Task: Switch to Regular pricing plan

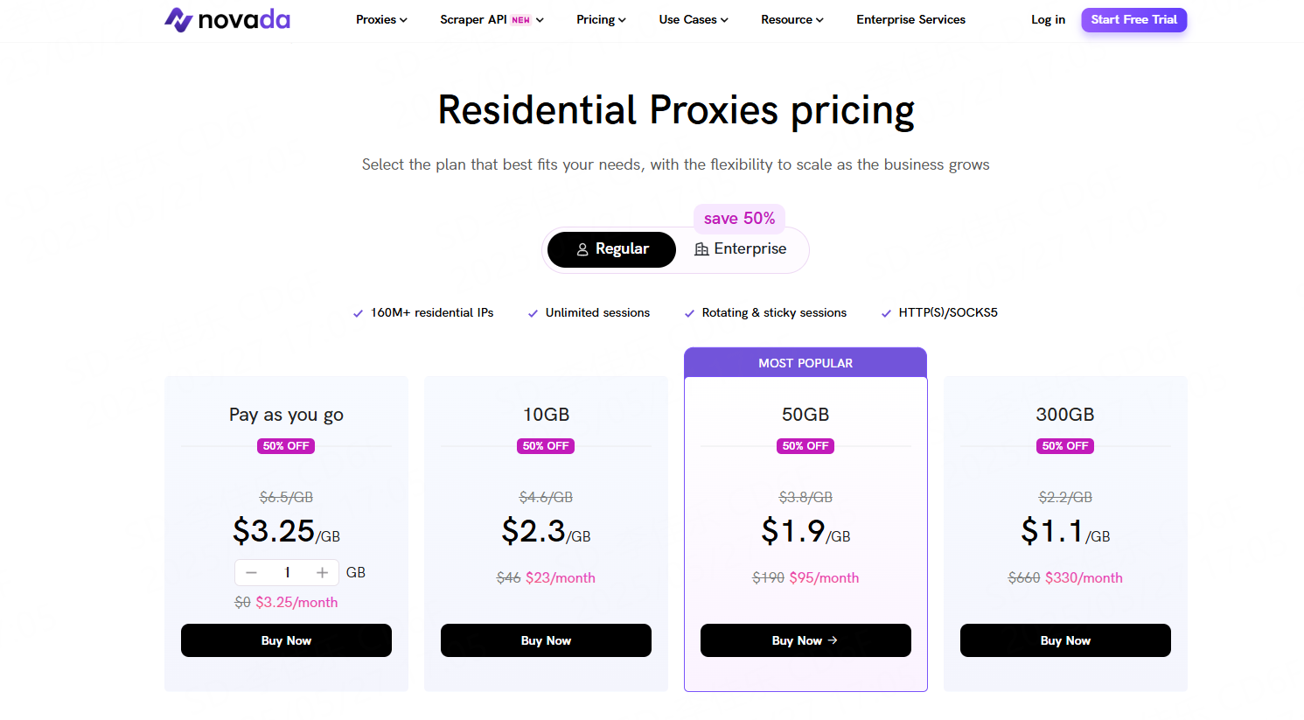Action: click(611, 249)
